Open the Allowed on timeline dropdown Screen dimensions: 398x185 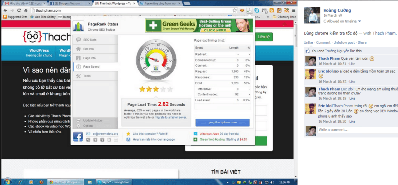tap(342, 21)
